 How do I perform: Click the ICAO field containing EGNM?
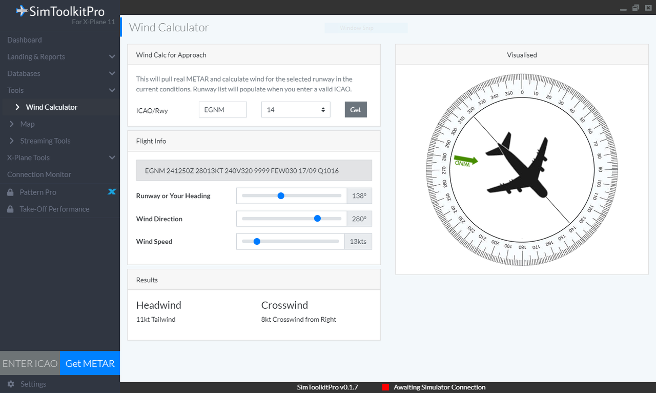[x=223, y=110]
